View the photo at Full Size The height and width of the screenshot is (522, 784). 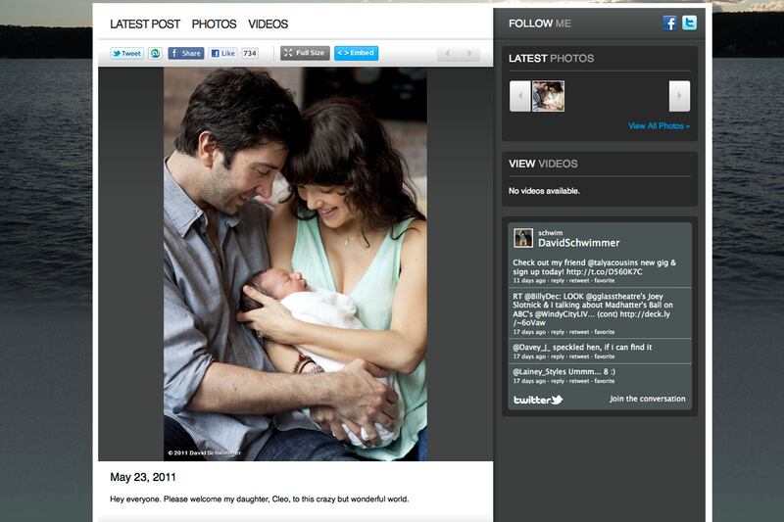pos(305,53)
